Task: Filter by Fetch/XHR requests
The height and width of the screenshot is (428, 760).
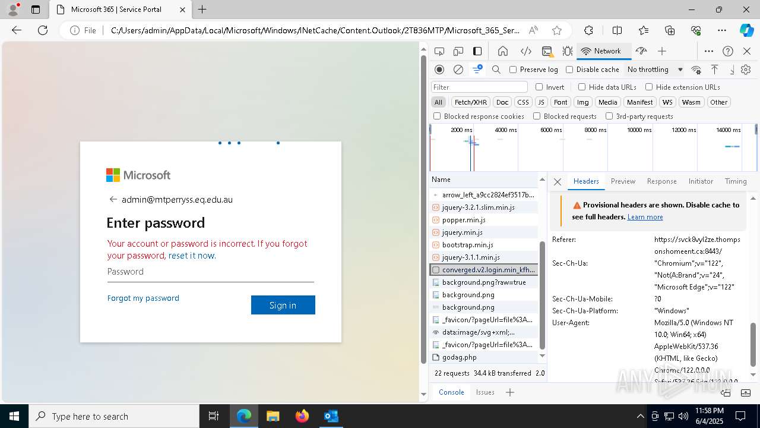Action: (471, 102)
